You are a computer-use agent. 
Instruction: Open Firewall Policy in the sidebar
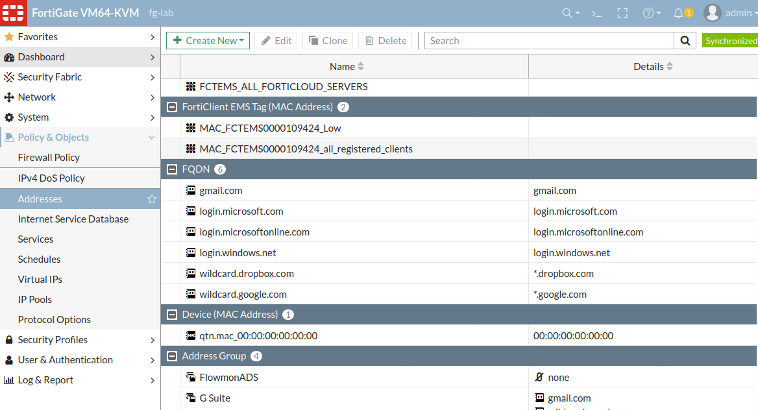[x=49, y=158]
